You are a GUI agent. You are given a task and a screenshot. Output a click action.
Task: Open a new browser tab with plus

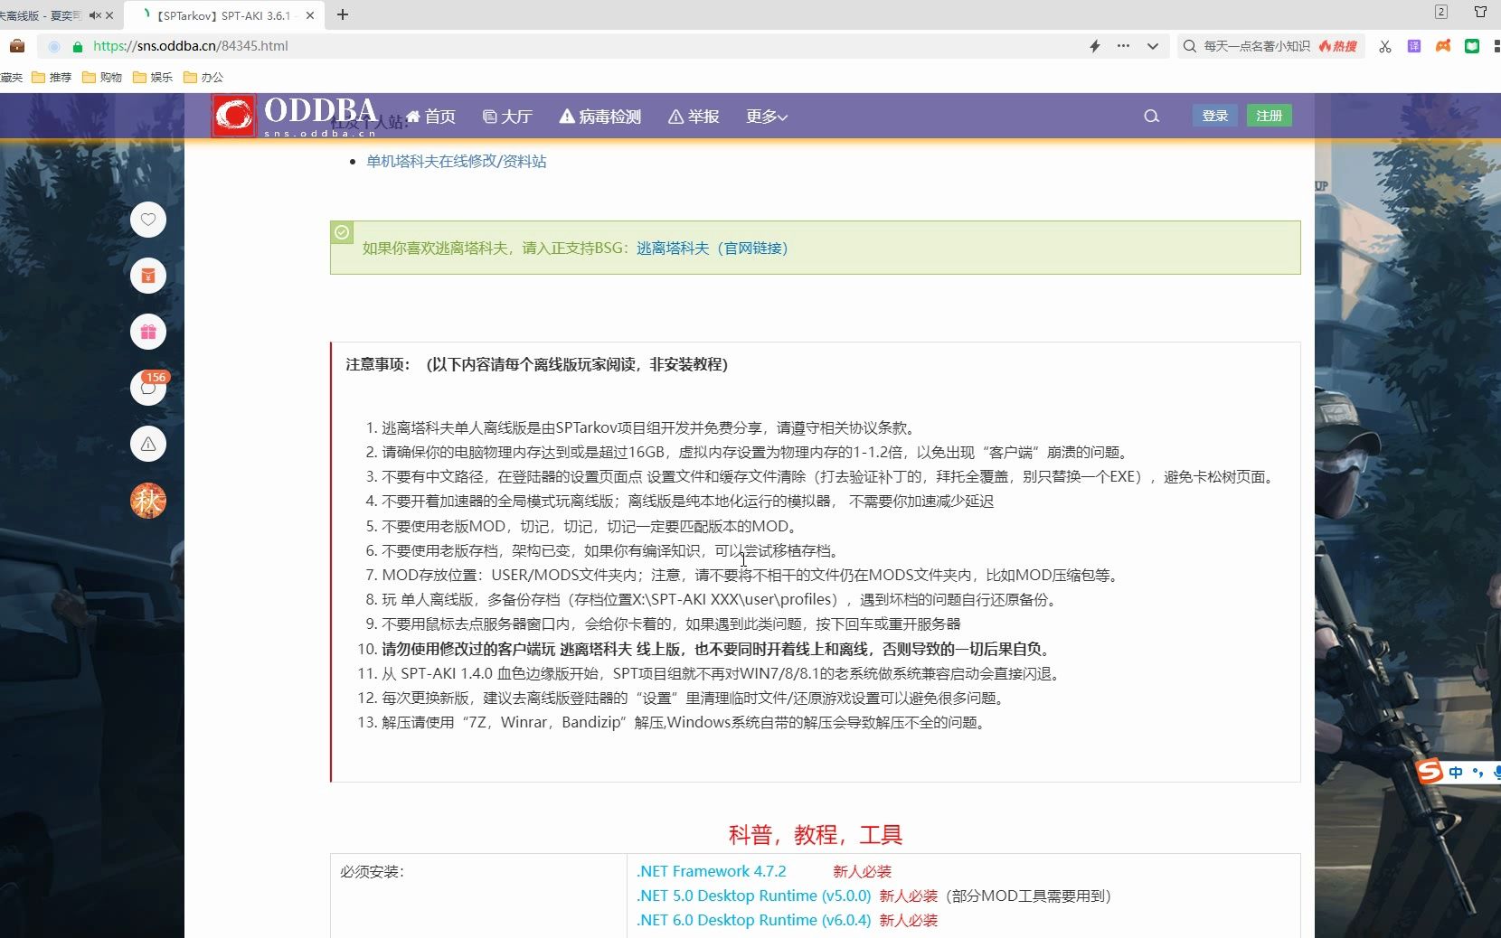coord(342,14)
